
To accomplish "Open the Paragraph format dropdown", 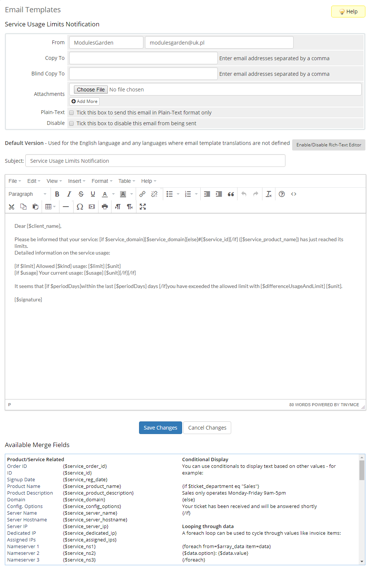I will (x=28, y=194).
